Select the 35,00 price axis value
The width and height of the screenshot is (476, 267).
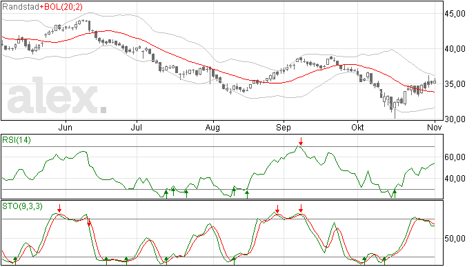click(x=455, y=84)
